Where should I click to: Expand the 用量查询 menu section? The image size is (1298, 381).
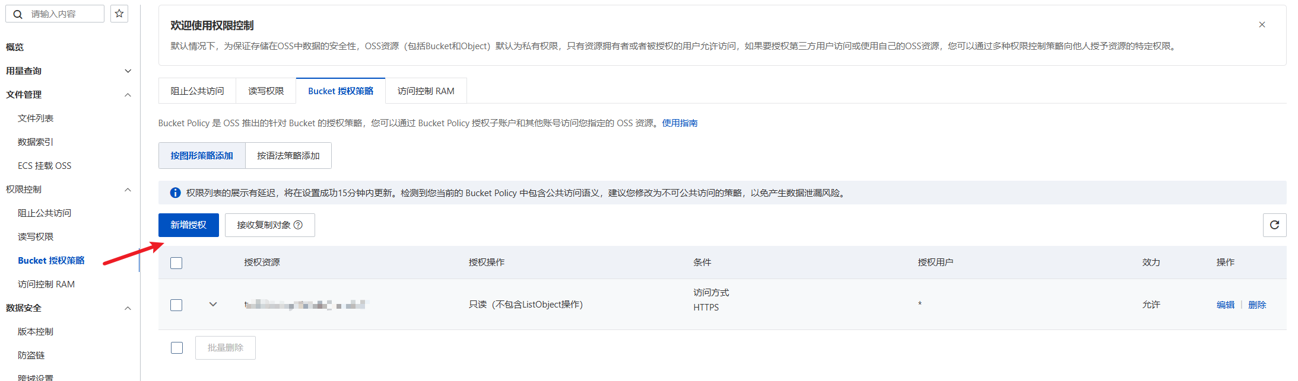(x=128, y=71)
